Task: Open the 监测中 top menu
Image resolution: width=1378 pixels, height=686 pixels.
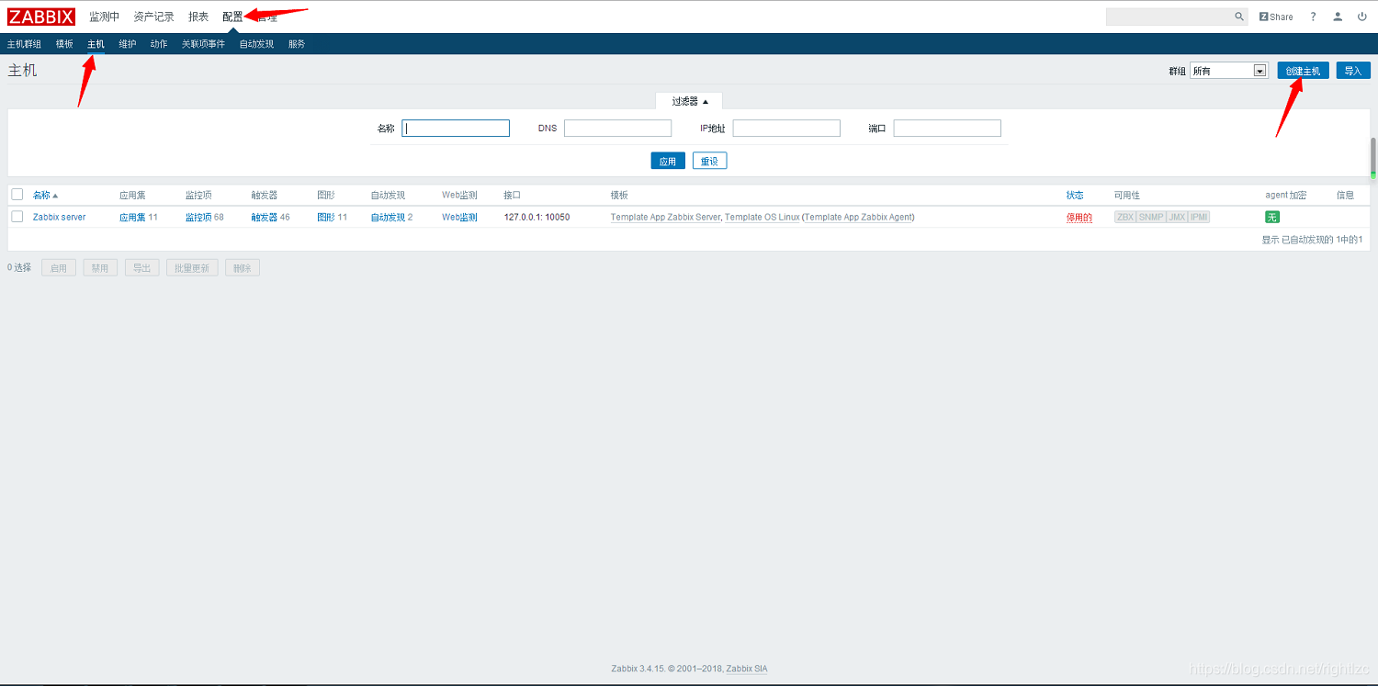Action: (x=104, y=17)
